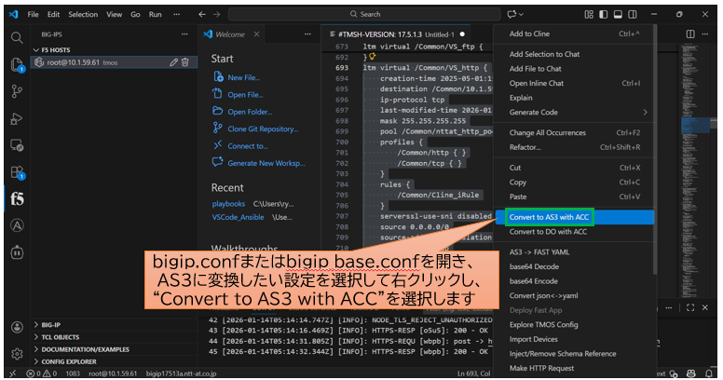Close the Welcome tab

(256, 34)
